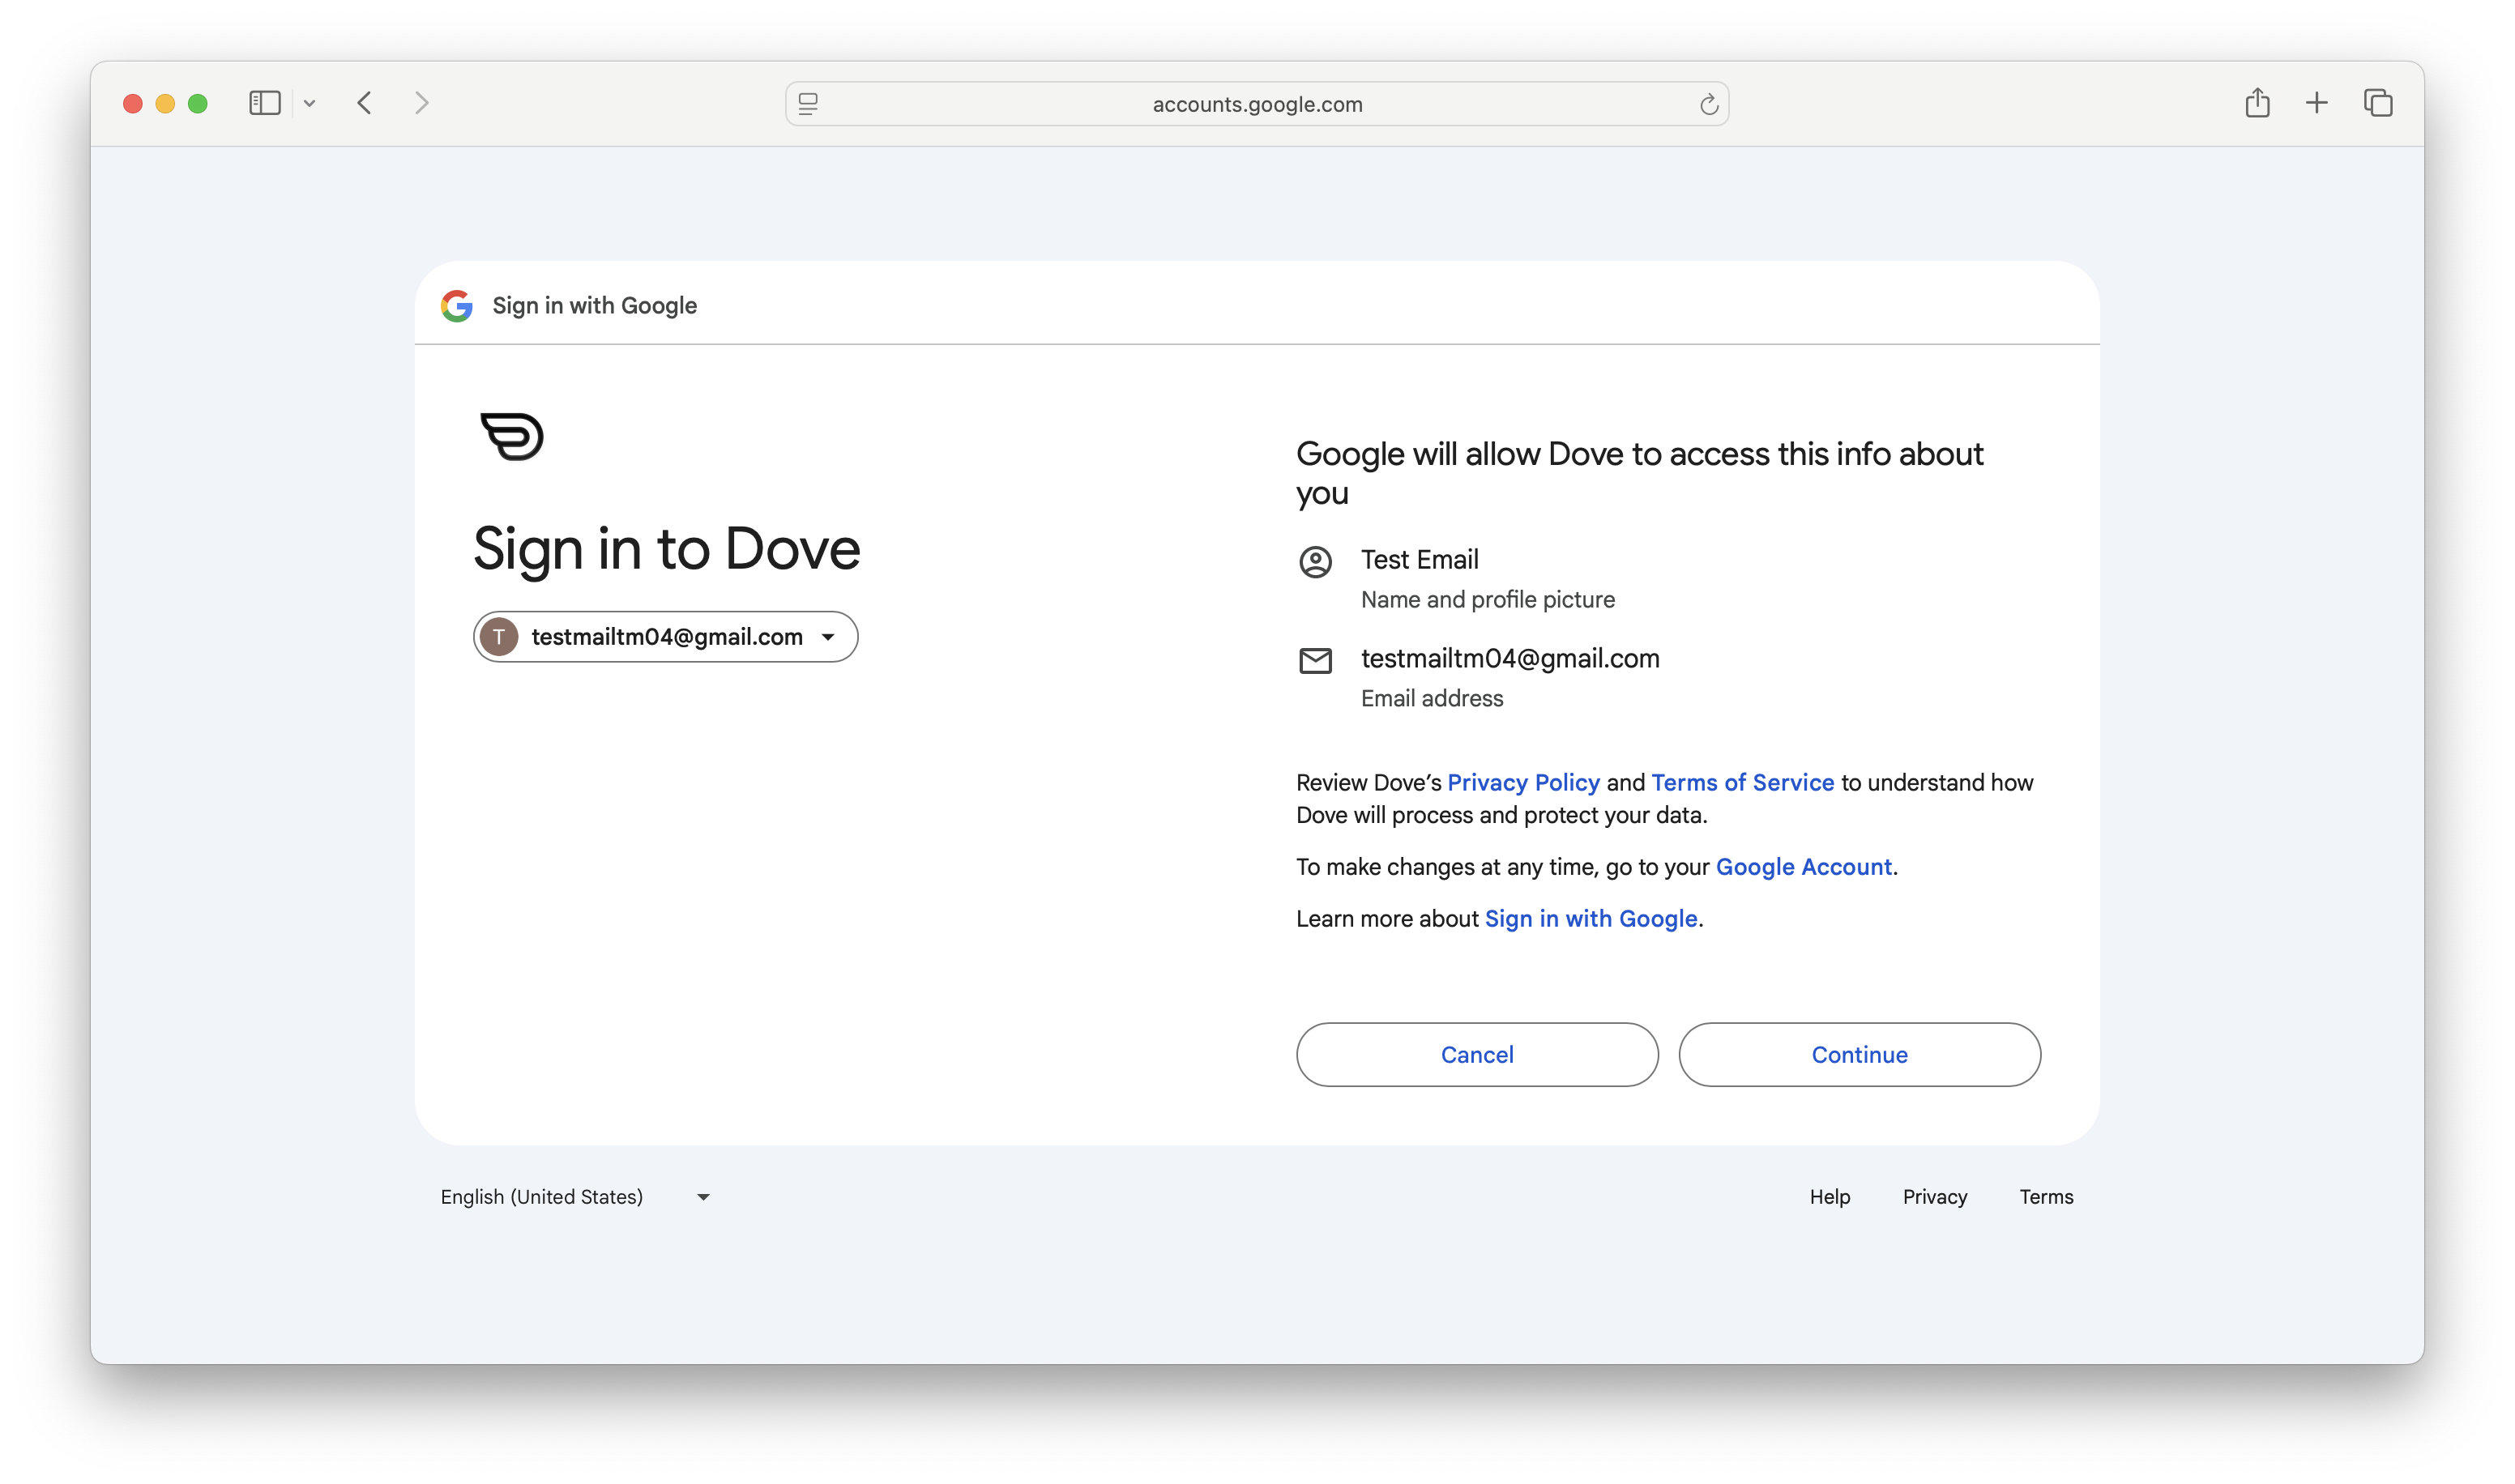2515x1484 pixels.
Task: Reload the page with refresh icon
Action: point(1708,104)
